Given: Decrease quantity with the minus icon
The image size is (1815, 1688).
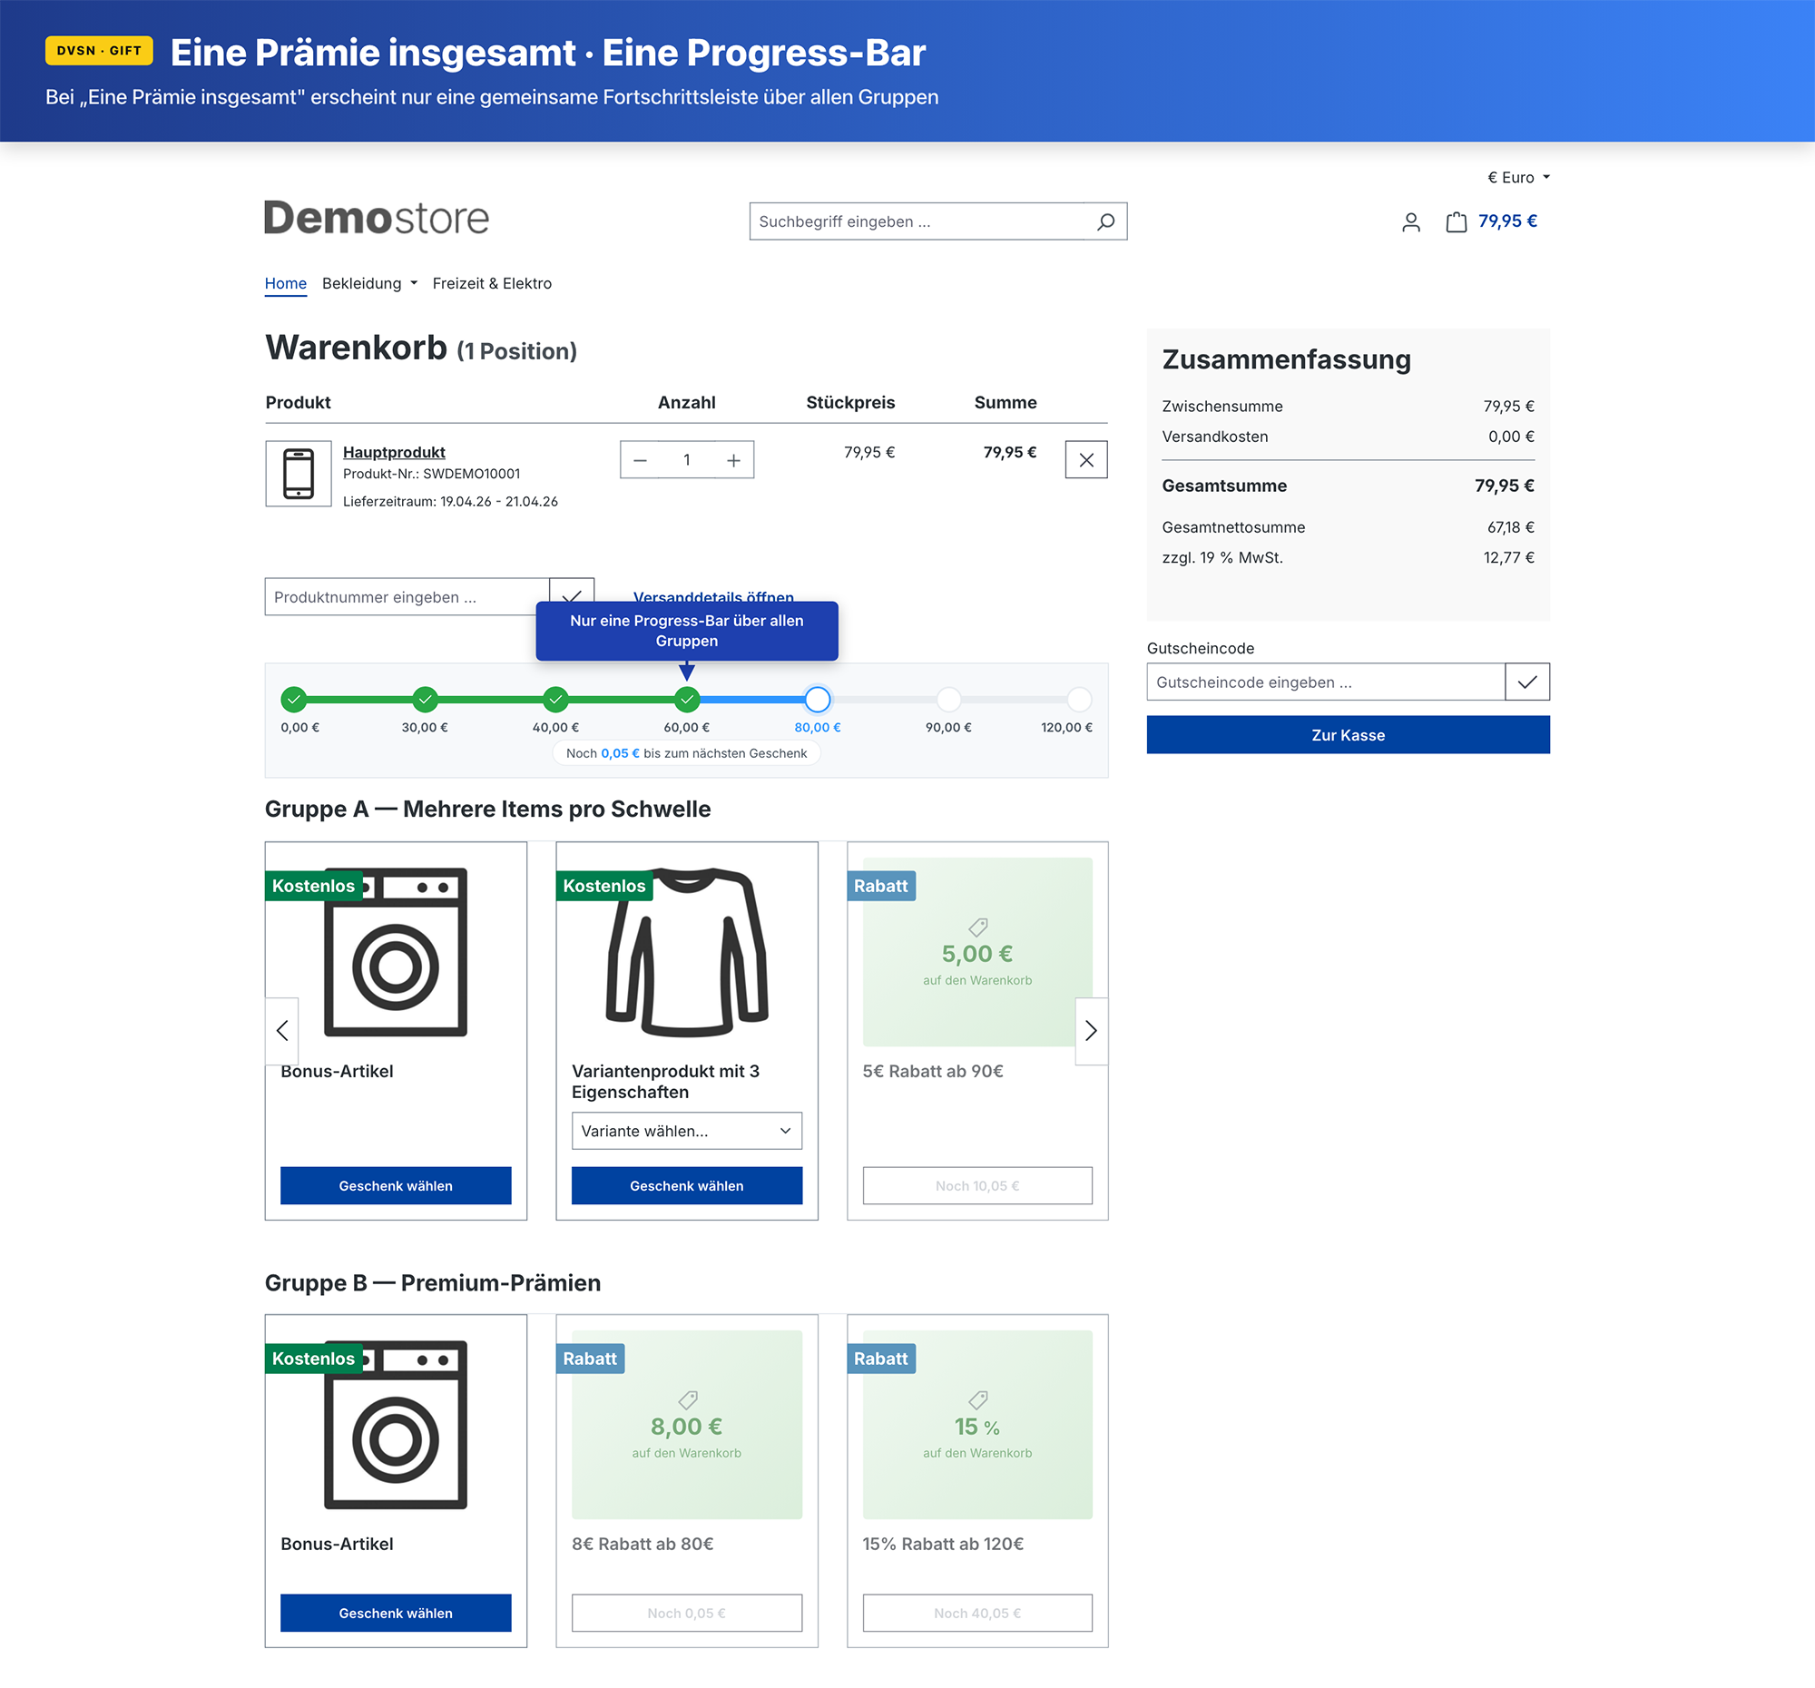Looking at the screenshot, I should click(640, 460).
